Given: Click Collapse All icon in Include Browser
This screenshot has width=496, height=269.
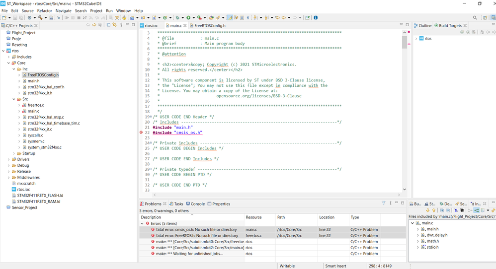Looking at the screenshot, I should click(x=448, y=210).
